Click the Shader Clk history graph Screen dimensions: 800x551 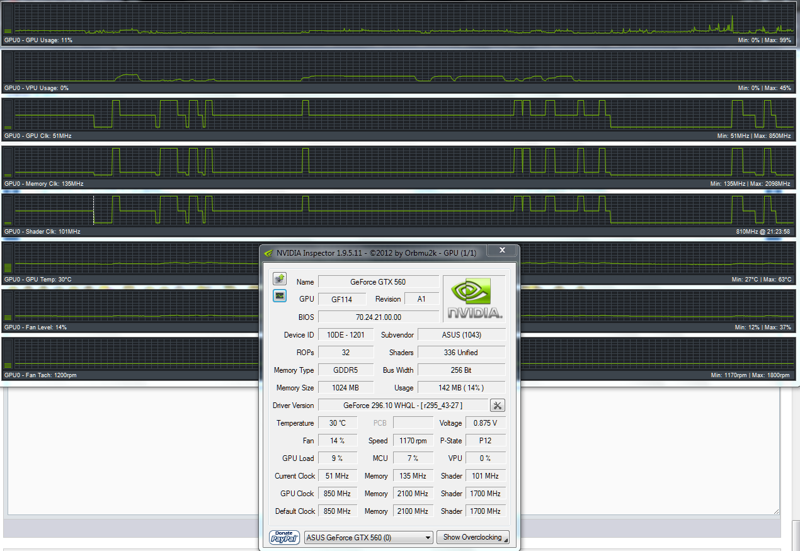point(404,210)
